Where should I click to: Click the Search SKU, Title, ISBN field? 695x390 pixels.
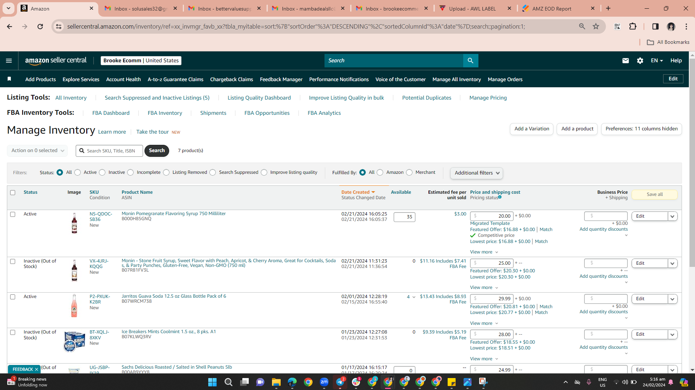(x=109, y=151)
